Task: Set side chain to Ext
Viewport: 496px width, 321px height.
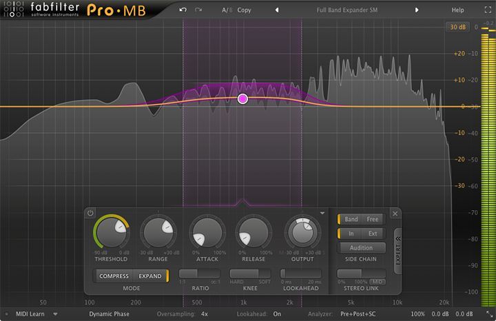Action: (x=372, y=234)
